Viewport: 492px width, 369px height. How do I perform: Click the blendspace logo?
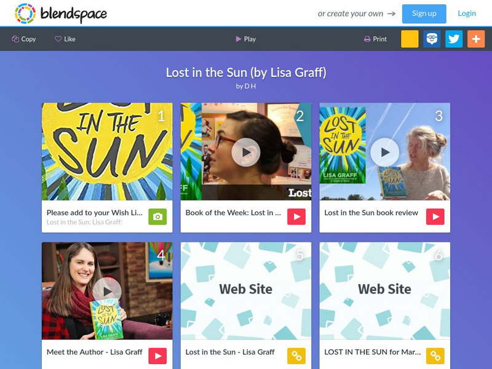(60, 14)
